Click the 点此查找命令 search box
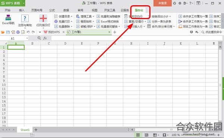 (212, 32)
